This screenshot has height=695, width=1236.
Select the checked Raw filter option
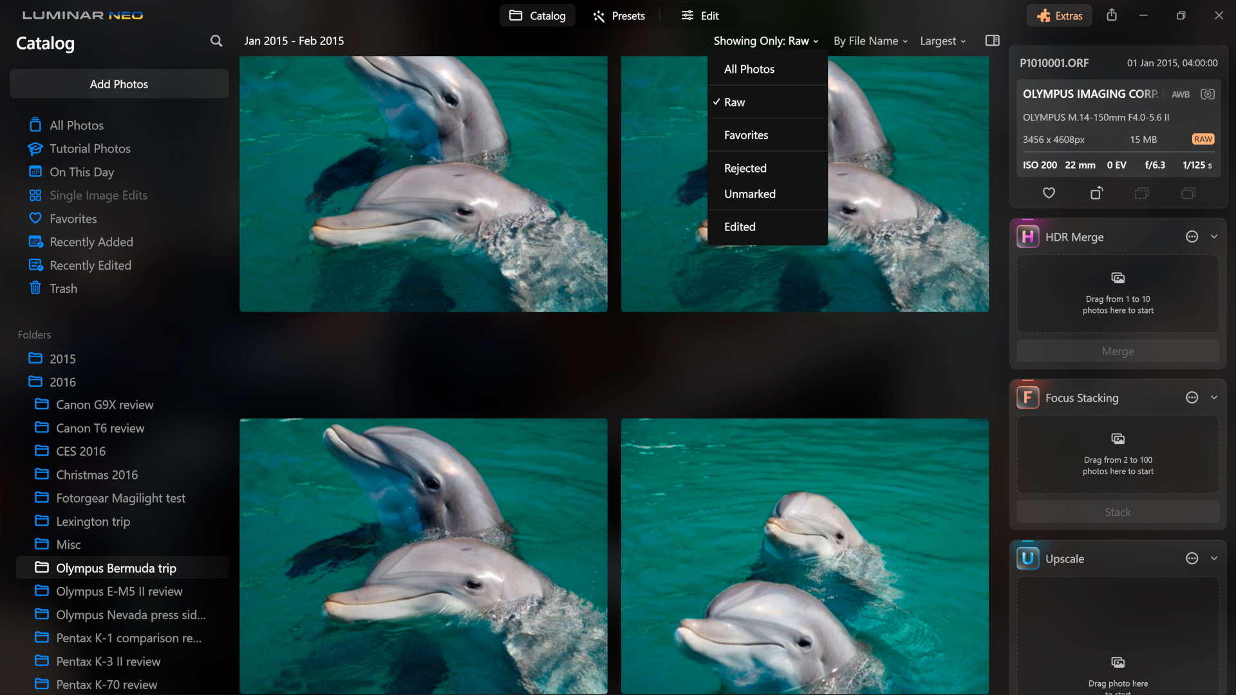coord(735,102)
